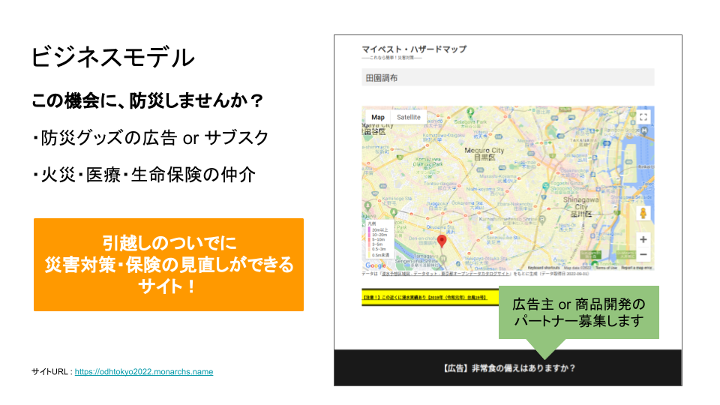Click the orange 引越しのついでに callout box
This screenshot has width=720, height=405.
(x=169, y=265)
